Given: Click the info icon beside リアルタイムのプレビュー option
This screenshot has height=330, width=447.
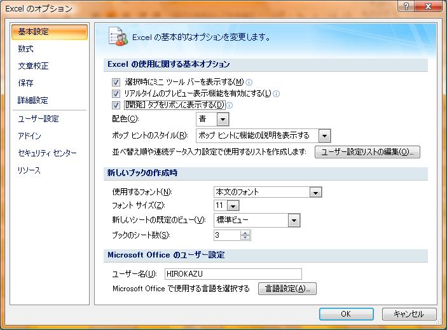Looking at the screenshot, I should 276,93.
